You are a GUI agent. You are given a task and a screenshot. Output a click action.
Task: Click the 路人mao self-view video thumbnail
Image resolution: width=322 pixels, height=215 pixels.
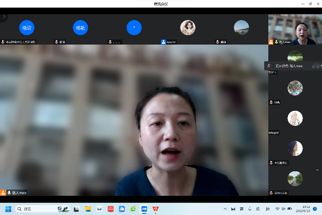tap(295, 29)
